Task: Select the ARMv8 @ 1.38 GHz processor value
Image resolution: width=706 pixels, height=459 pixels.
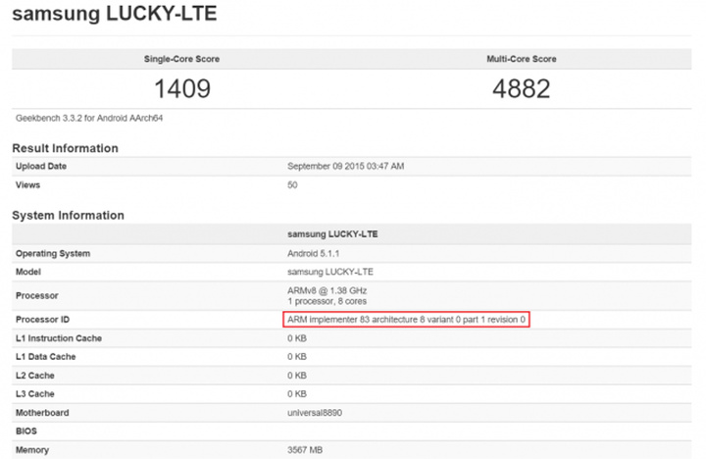Action: coord(328,290)
